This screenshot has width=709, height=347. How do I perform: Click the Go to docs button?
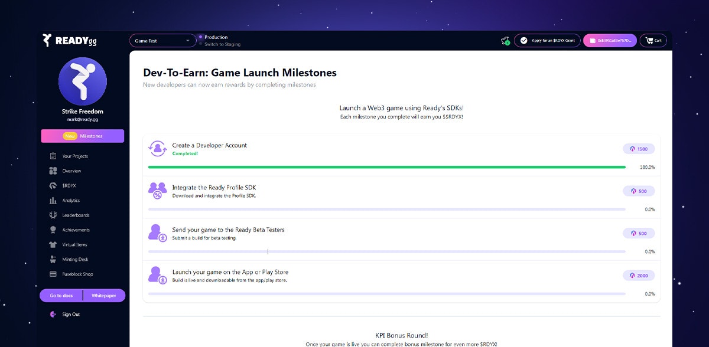(x=61, y=296)
